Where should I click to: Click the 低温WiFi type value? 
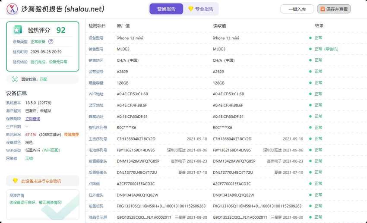pyautogui.click(x=32, y=150)
